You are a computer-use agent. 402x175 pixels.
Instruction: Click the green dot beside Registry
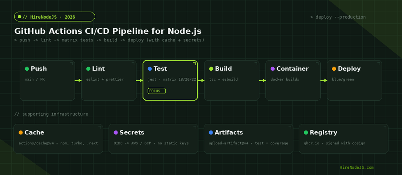[x=306, y=133]
